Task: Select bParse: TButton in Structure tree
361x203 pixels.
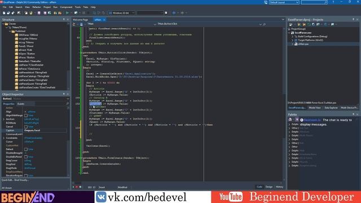Action: click(x=27, y=58)
